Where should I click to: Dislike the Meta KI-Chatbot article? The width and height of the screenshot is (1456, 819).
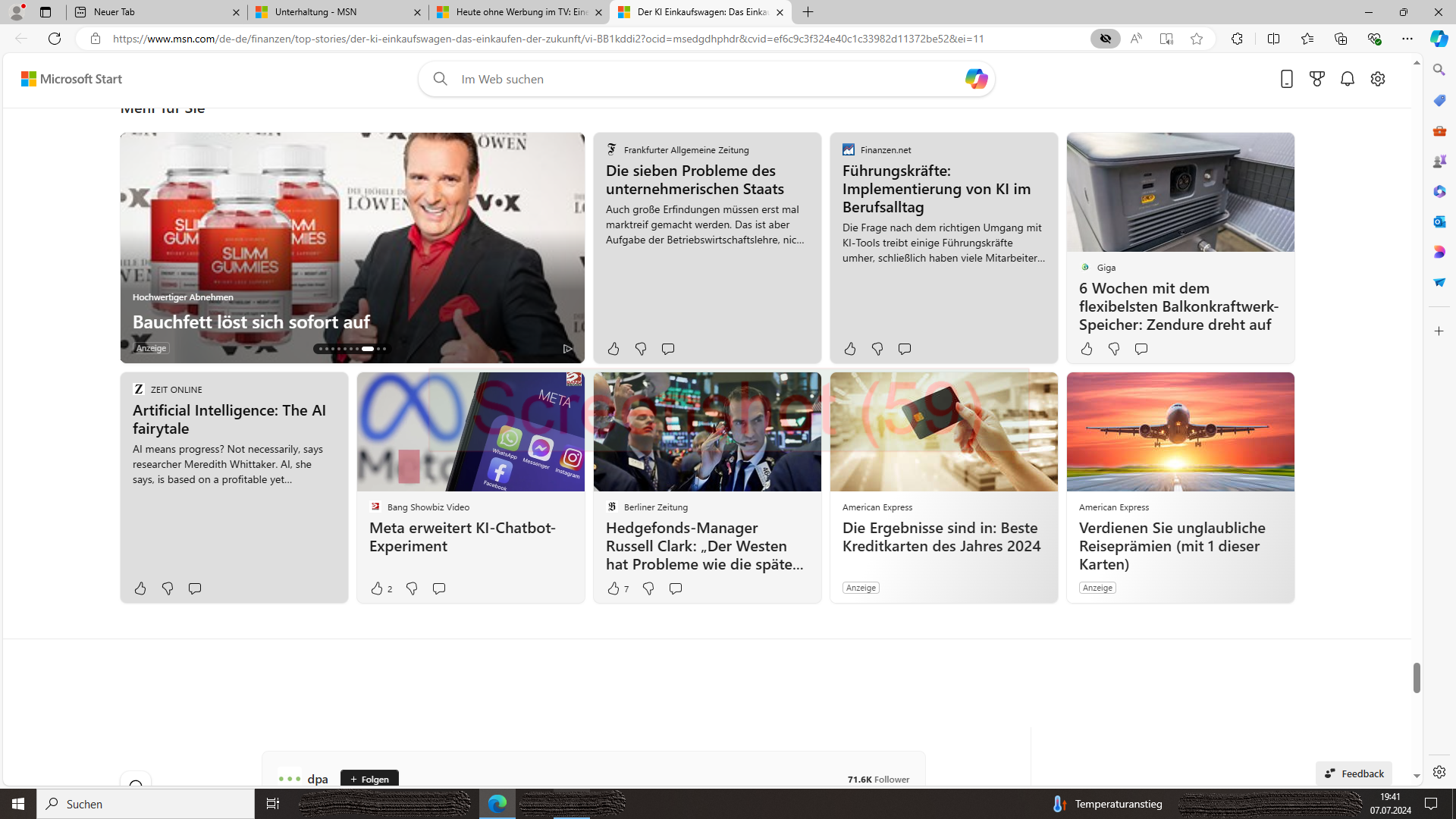[x=412, y=588]
